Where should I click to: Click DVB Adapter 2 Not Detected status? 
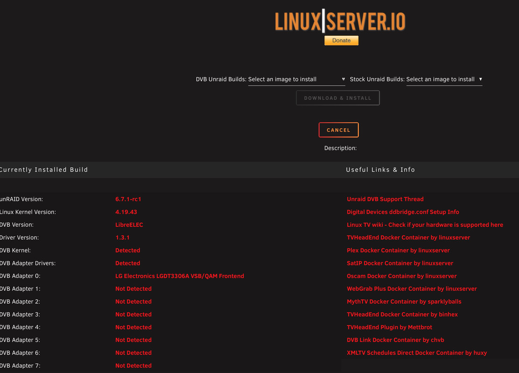(134, 302)
